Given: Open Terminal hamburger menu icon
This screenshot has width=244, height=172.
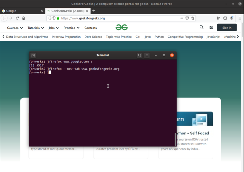Looking at the screenshot, I should pos(147,55).
